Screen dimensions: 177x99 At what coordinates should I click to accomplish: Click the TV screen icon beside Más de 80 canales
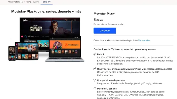95,88
